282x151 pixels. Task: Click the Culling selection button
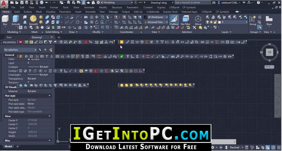pyautogui.click(x=174, y=20)
